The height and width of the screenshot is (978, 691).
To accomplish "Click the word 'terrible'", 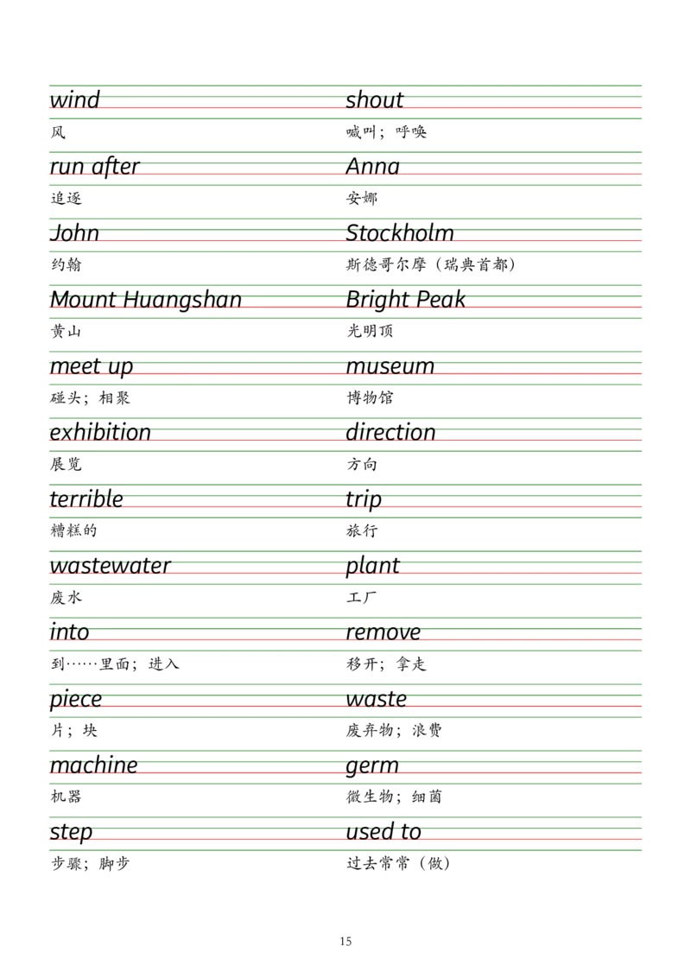I will (86, 495).
